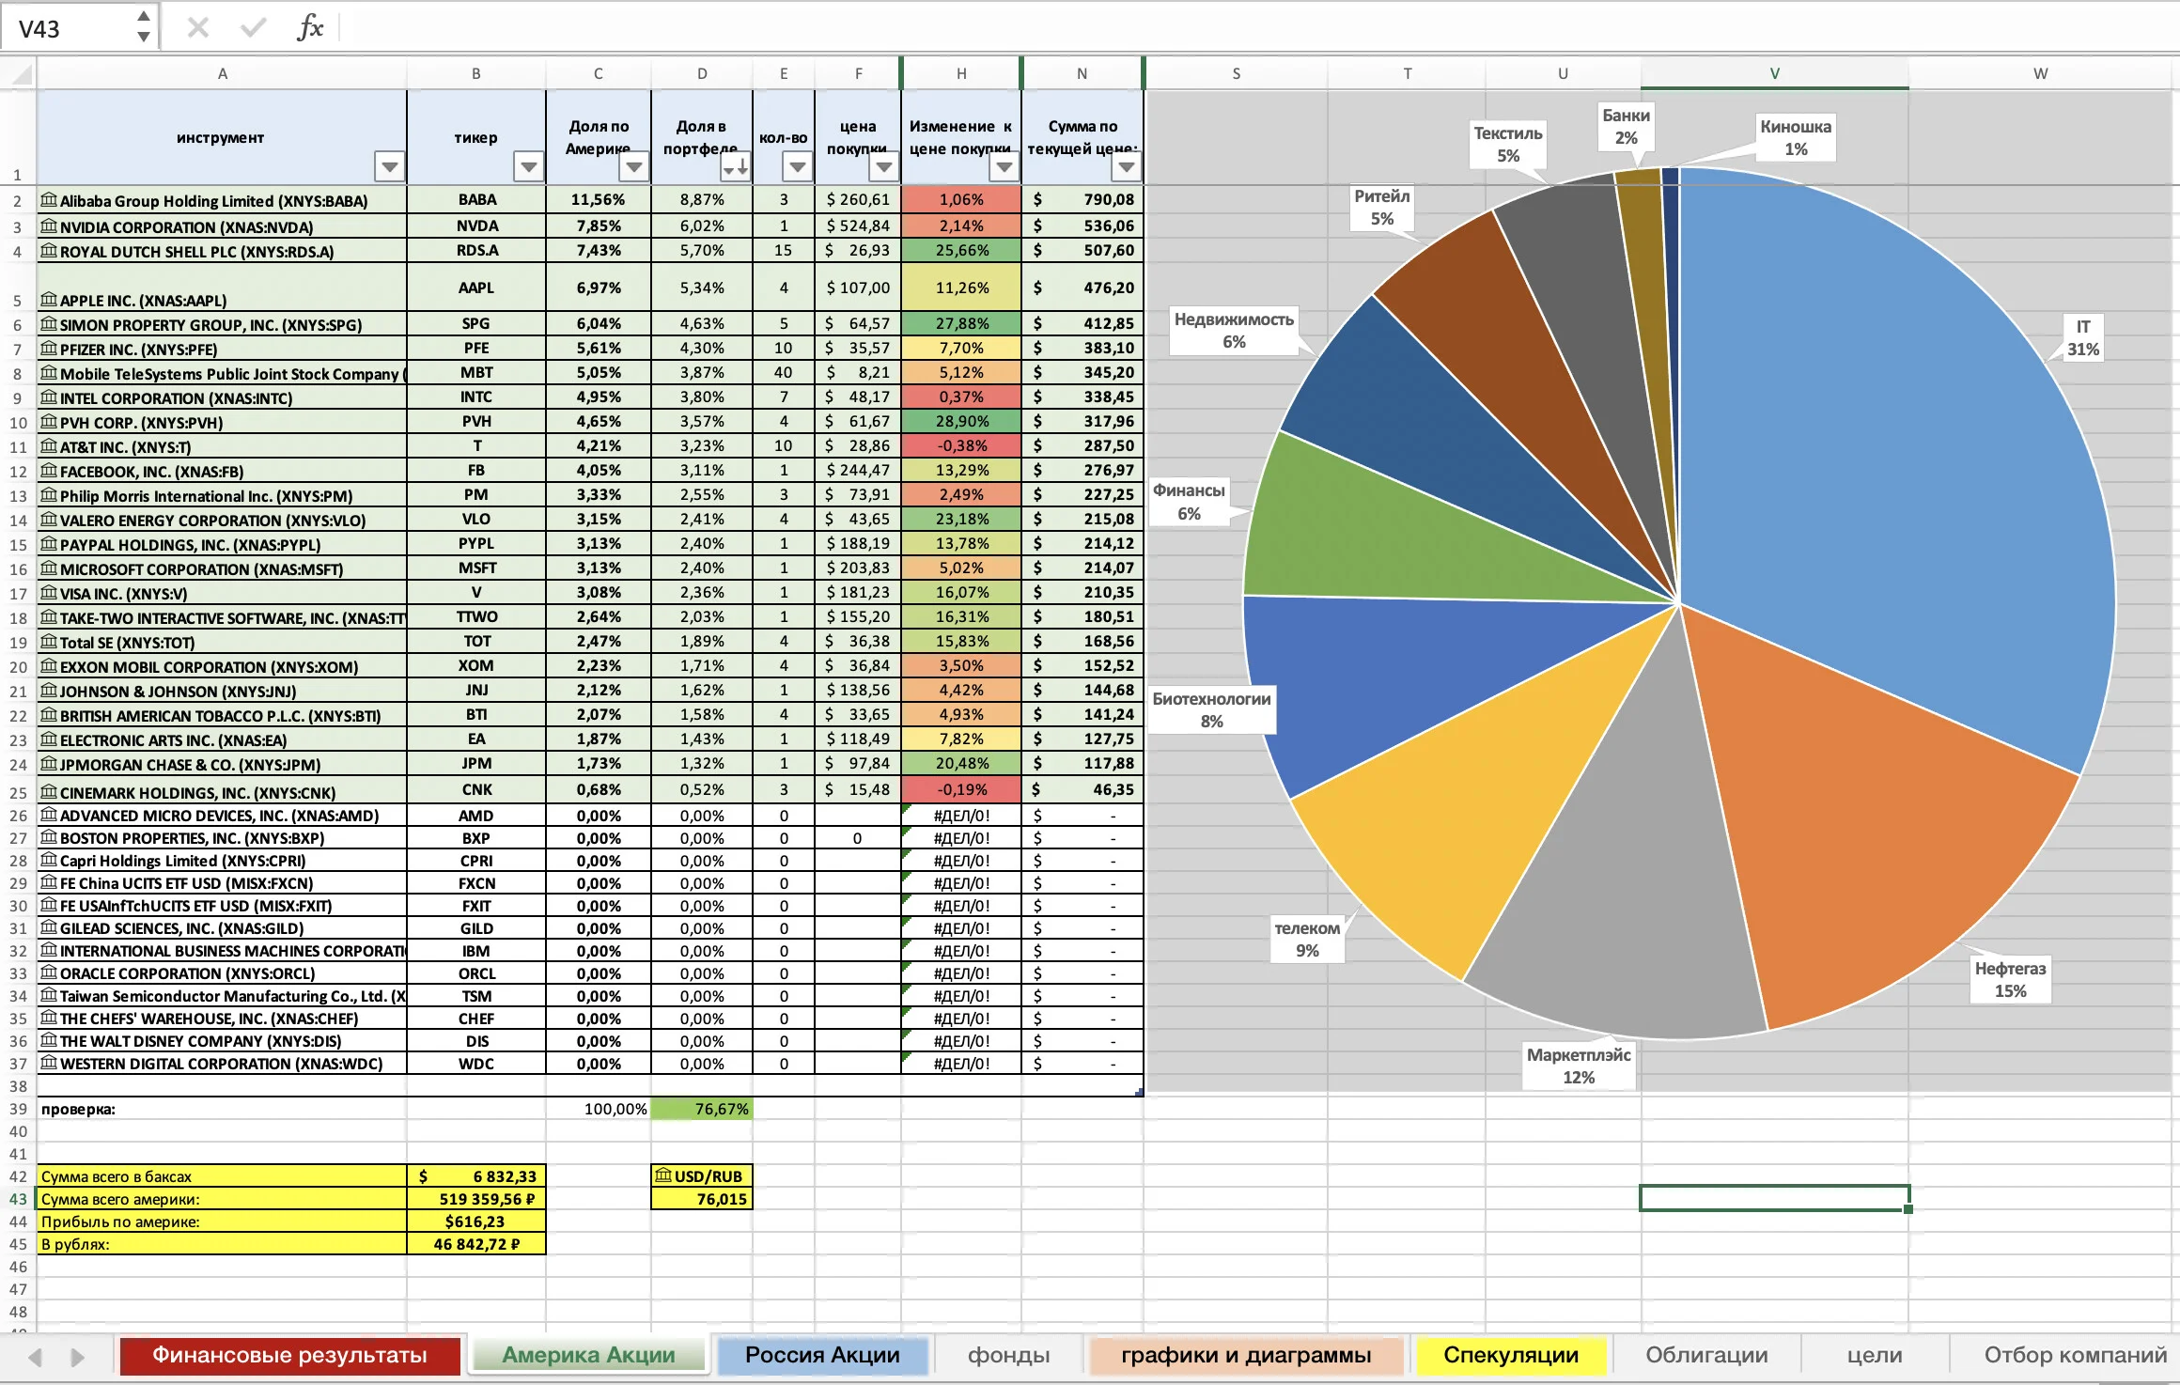The width and height of the screenshot is (2180, 1385).
Task: Open the filter dropdown for Изменение к цене покупки
Action: click(1004, 166)
